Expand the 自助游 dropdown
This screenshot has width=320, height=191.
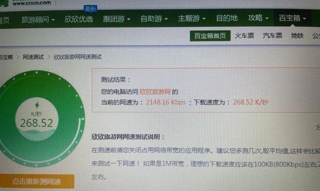tap(154, 19)
